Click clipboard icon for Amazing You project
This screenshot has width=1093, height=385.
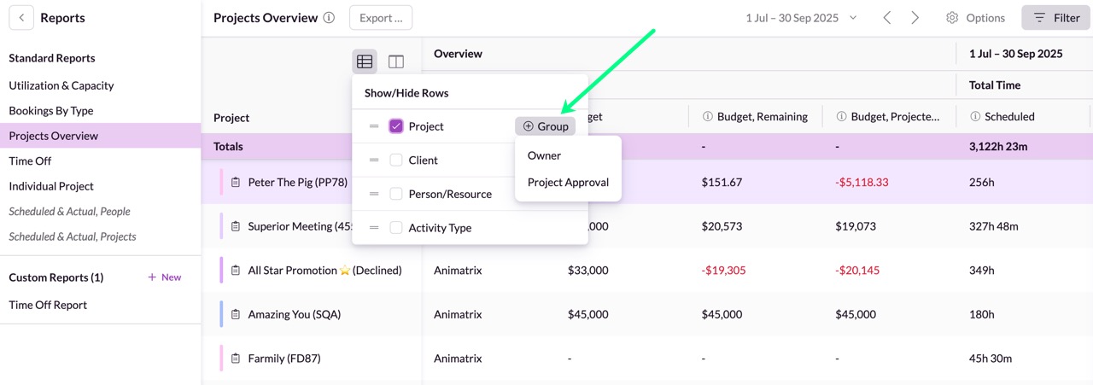[236, 314]
